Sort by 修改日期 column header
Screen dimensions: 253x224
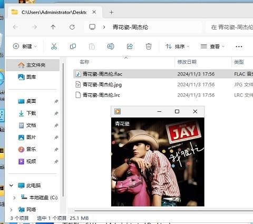(x=187, y=62)
